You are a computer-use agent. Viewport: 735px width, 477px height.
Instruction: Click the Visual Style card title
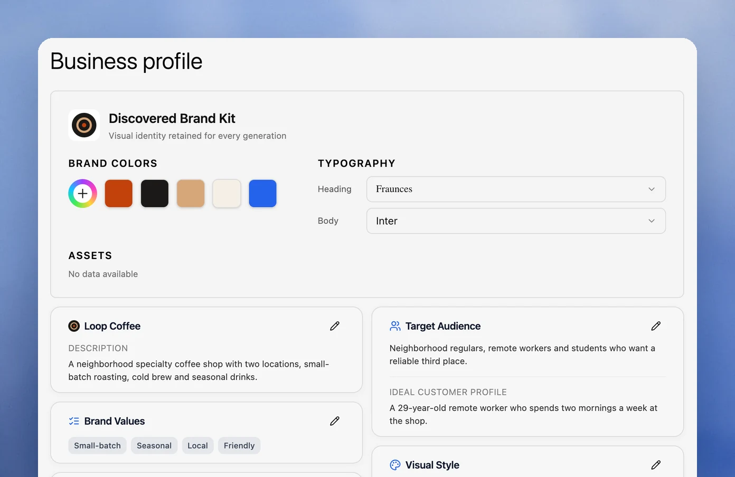click(x=432, y=465)
